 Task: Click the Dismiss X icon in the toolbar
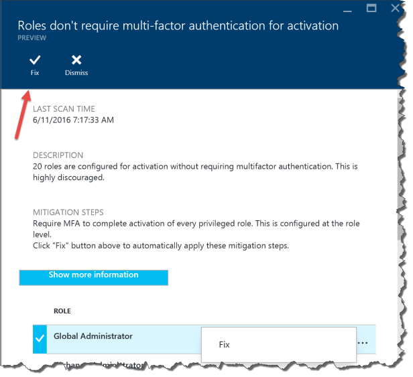click(76, 60)
